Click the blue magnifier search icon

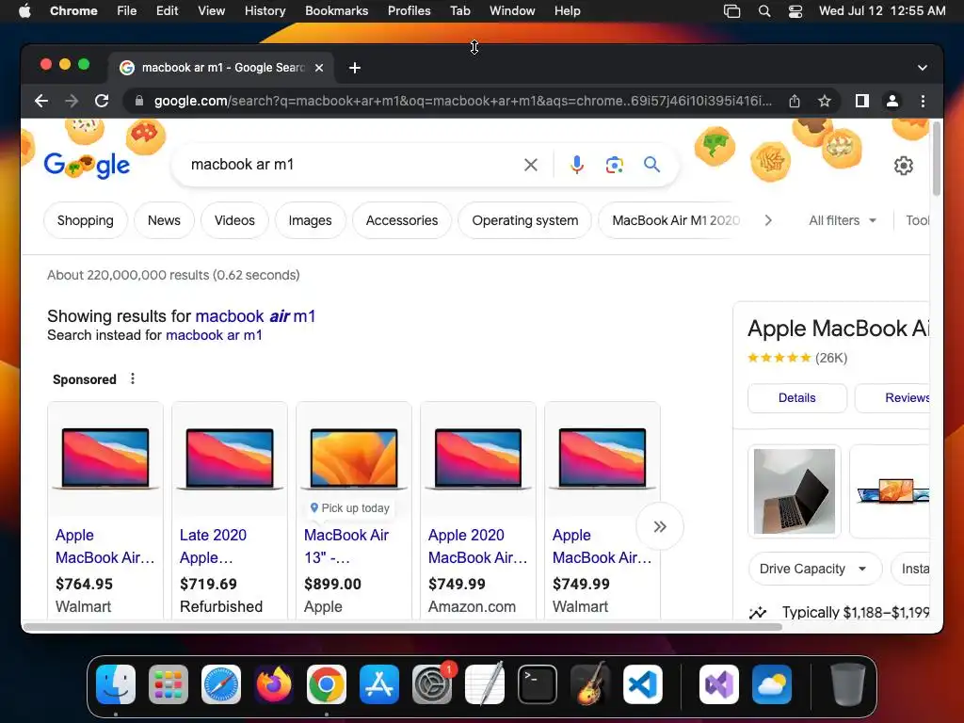pyautogui.click(x=651, y=164)
